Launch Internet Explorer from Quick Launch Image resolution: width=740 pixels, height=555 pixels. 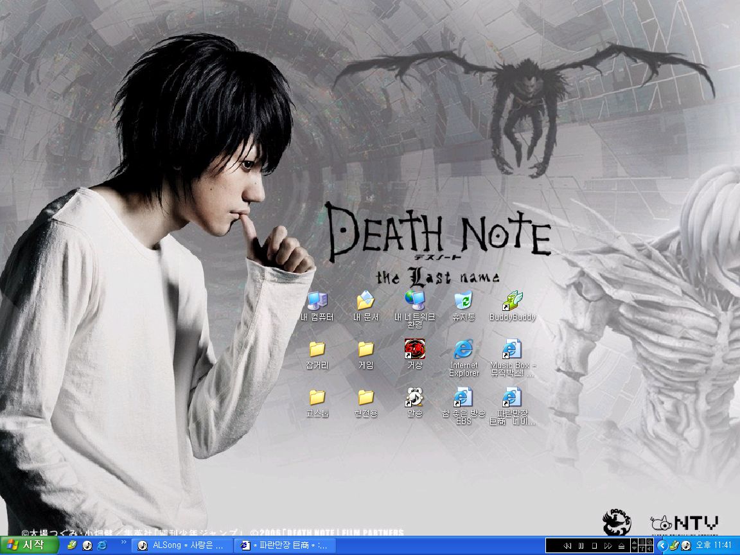[102, 545]
